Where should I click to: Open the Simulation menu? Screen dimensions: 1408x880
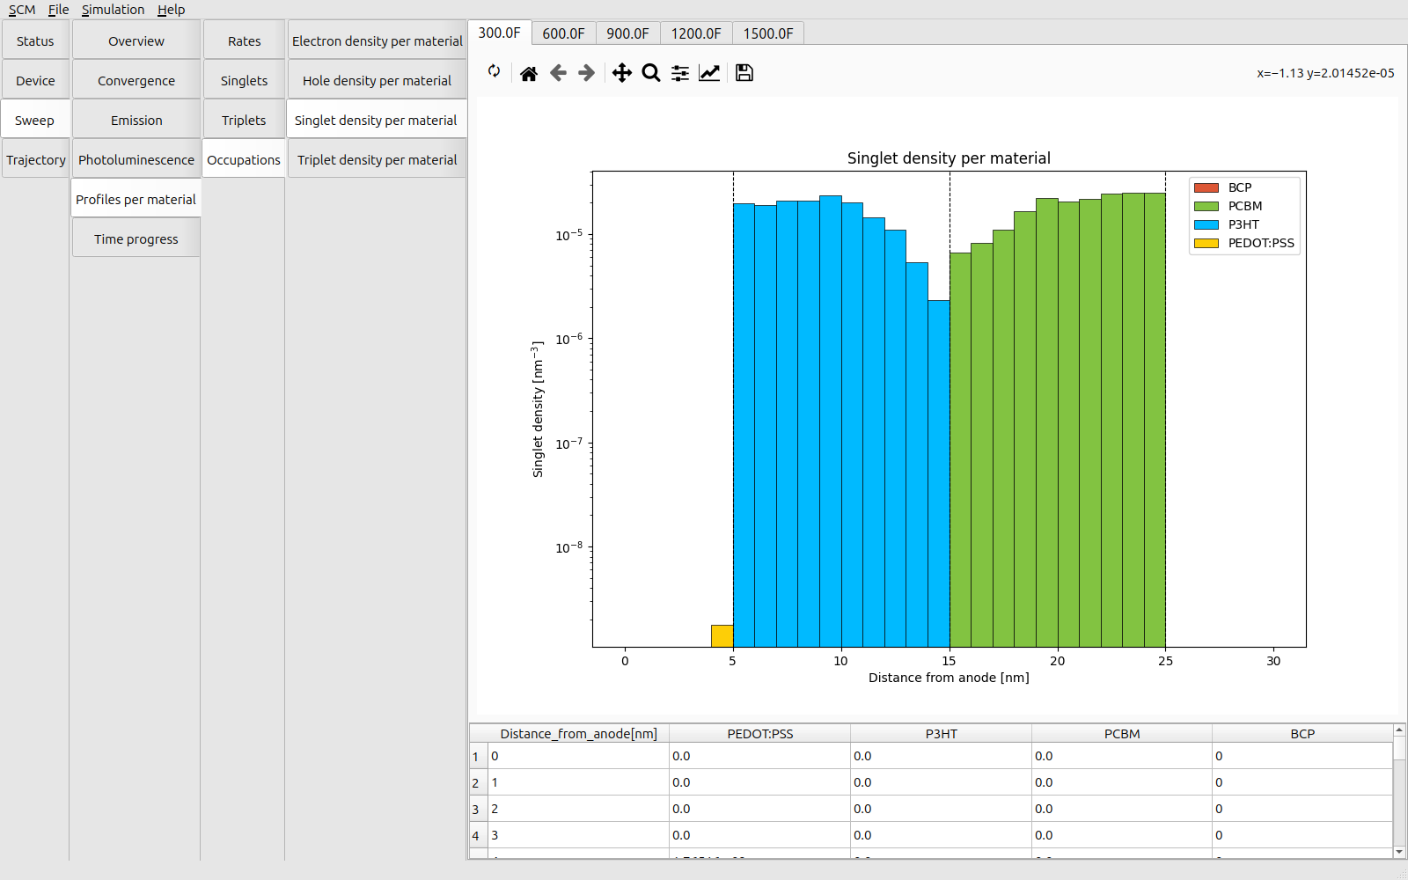click(113, 10)
